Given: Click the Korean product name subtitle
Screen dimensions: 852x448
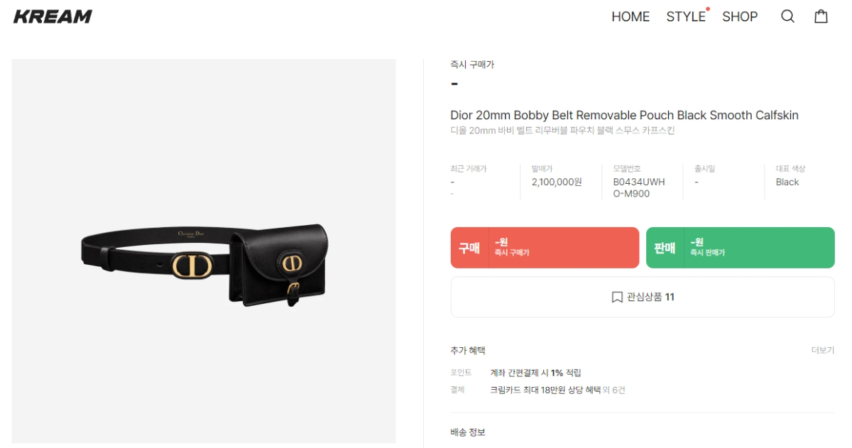Looking at the screenshot, I should pyautogui.click(x=562, y=131).
